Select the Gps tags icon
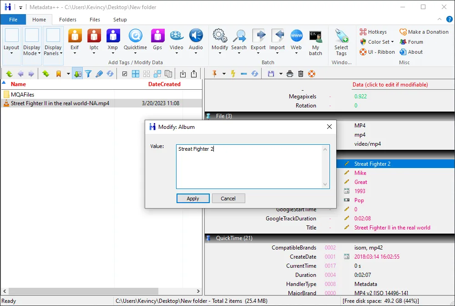 click(157, 40)
